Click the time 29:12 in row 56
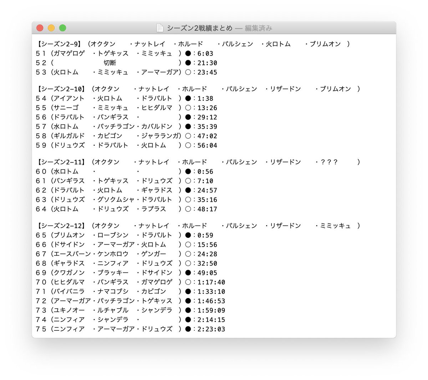 click(x=207, y=117)
